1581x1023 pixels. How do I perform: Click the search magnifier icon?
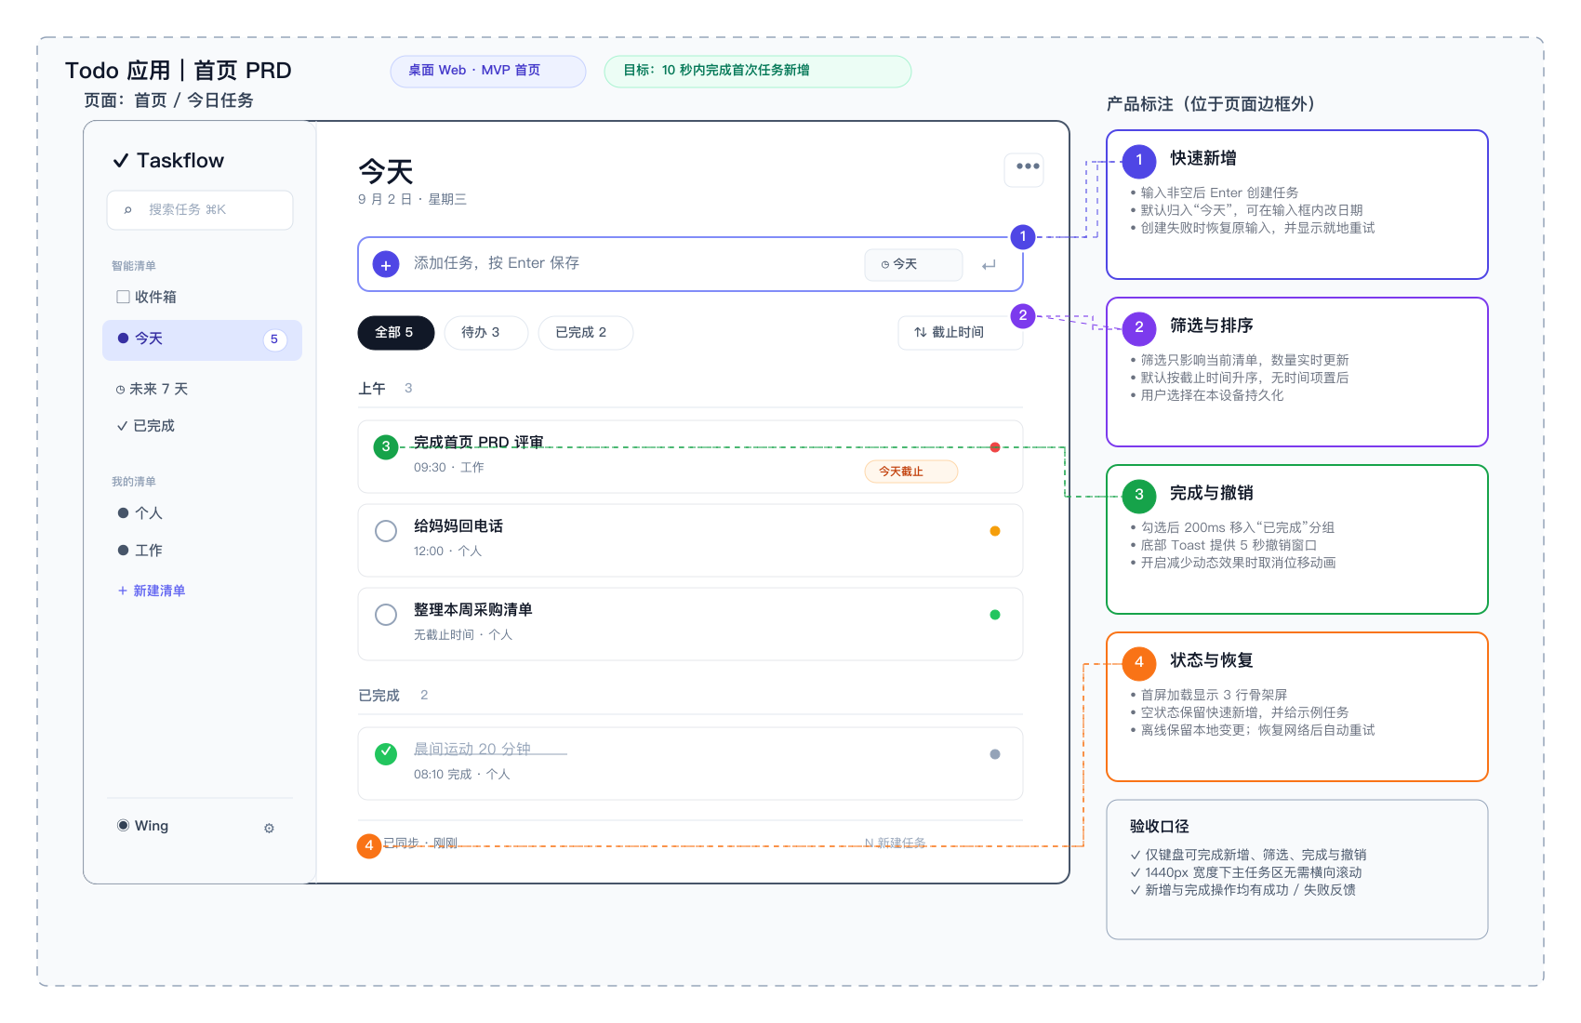click(128, 210)
